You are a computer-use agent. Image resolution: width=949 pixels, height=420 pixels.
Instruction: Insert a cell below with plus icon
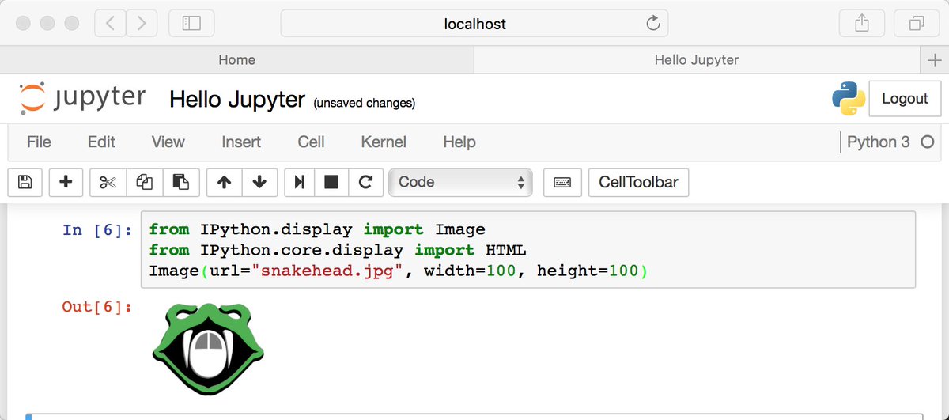[x=66, y=182]
